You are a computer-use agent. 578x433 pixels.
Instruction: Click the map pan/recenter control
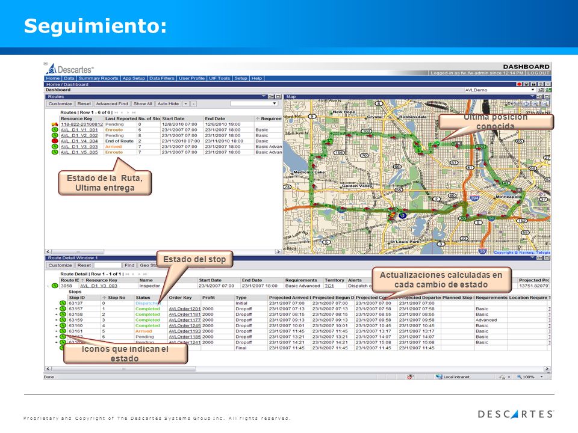tap(526, 104)
